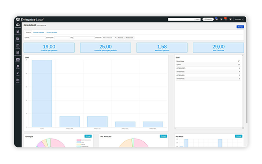Open Dettagli for the Tipologia chart
Image resolution: width=262 pixels, height=164 pixels.
(x=88, y=136)
